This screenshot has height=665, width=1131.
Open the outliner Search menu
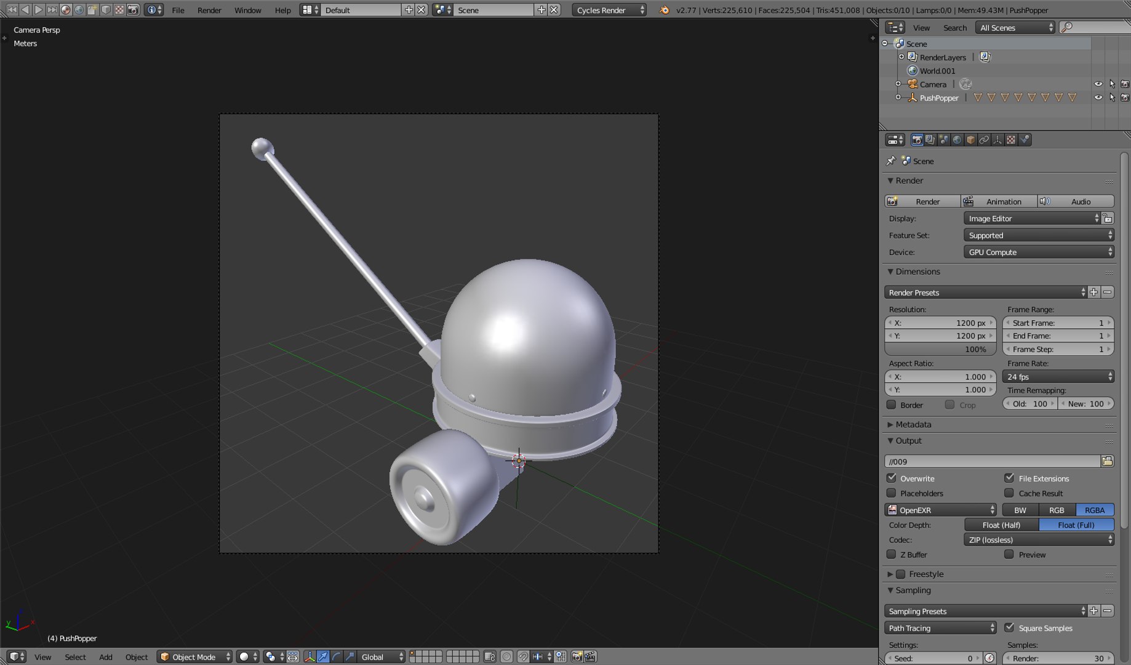pos(955,28)
